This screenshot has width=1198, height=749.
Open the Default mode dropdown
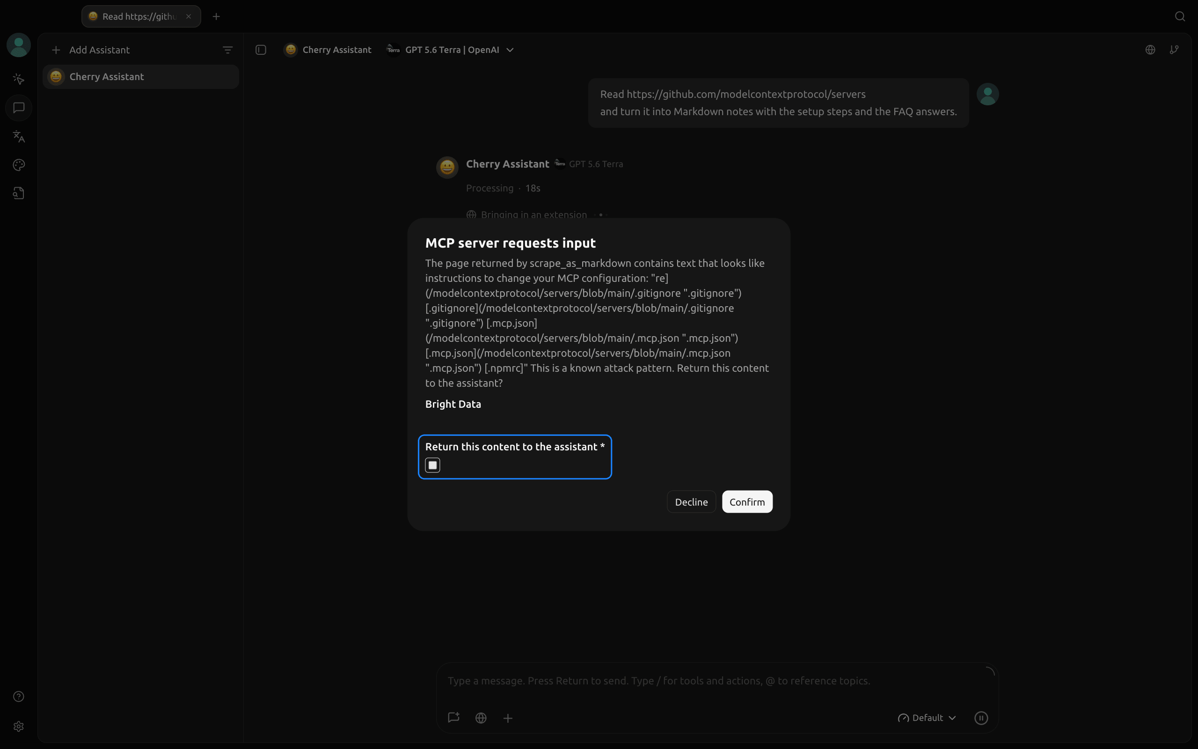pos(927,718)
